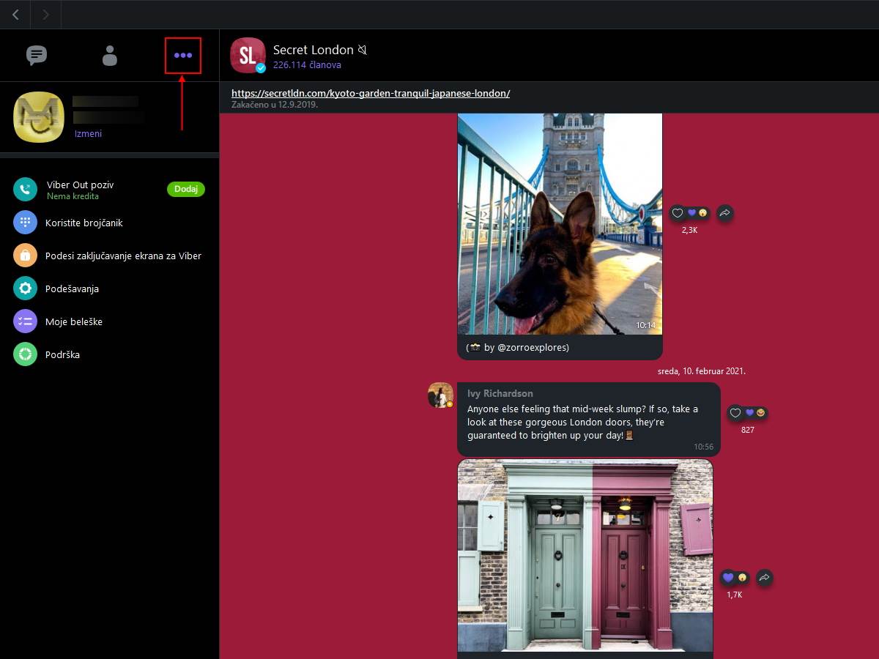Unmute Secret London via bell icon
Screen dimensions: 879x659
tap(362, 50)
